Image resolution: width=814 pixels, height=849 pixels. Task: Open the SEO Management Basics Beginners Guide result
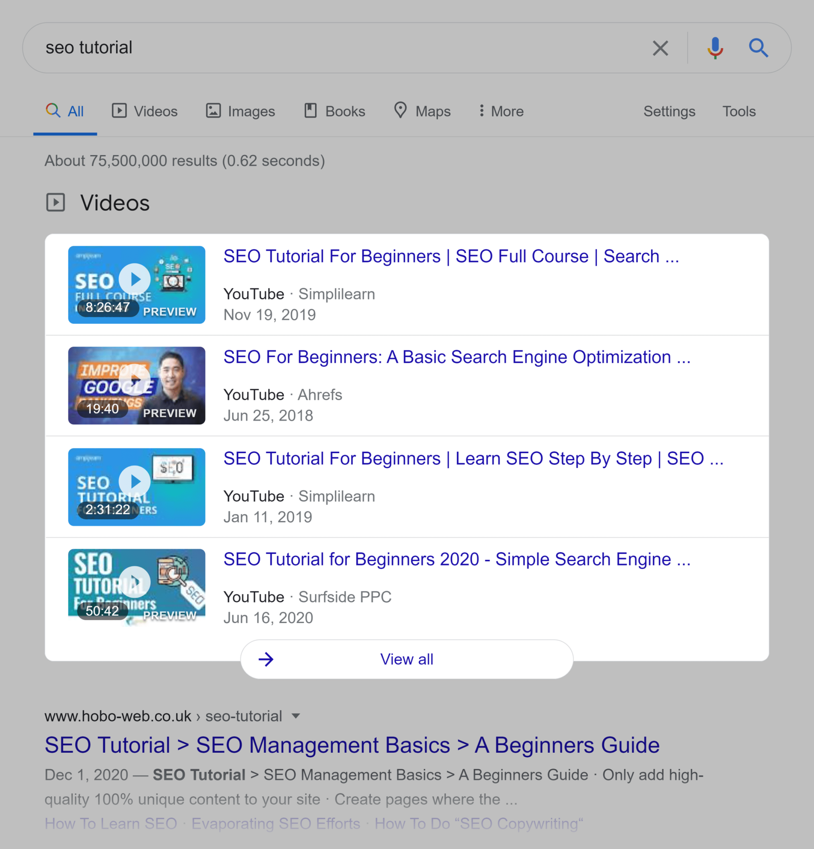point(352,745)
